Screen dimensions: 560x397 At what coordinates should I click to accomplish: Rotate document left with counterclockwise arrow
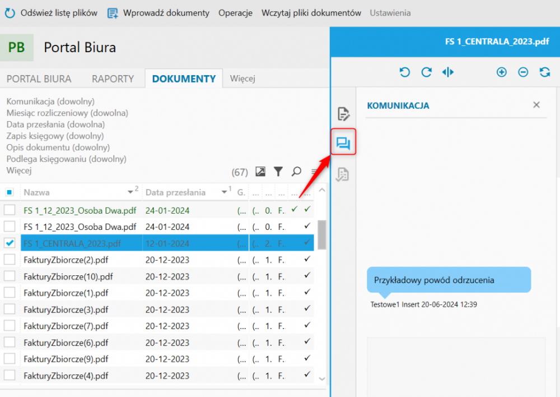click(404, 72)
